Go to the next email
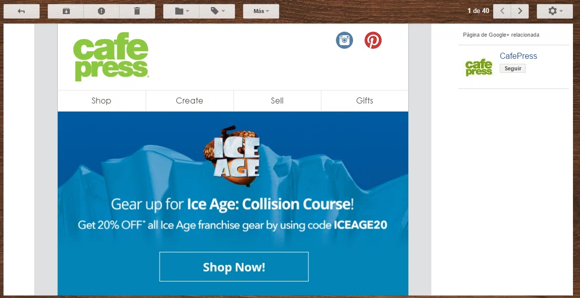The width and height of the screenshot is (580, 298). point(520,11)
